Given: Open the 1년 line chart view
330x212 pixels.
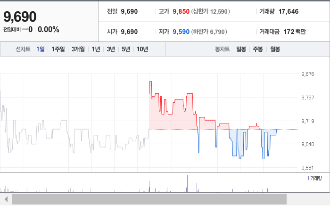Looking at the screenshot, I should 96,49.
